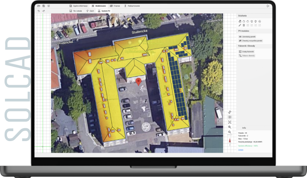Zoom in with the plus magnifier icon

230,127
